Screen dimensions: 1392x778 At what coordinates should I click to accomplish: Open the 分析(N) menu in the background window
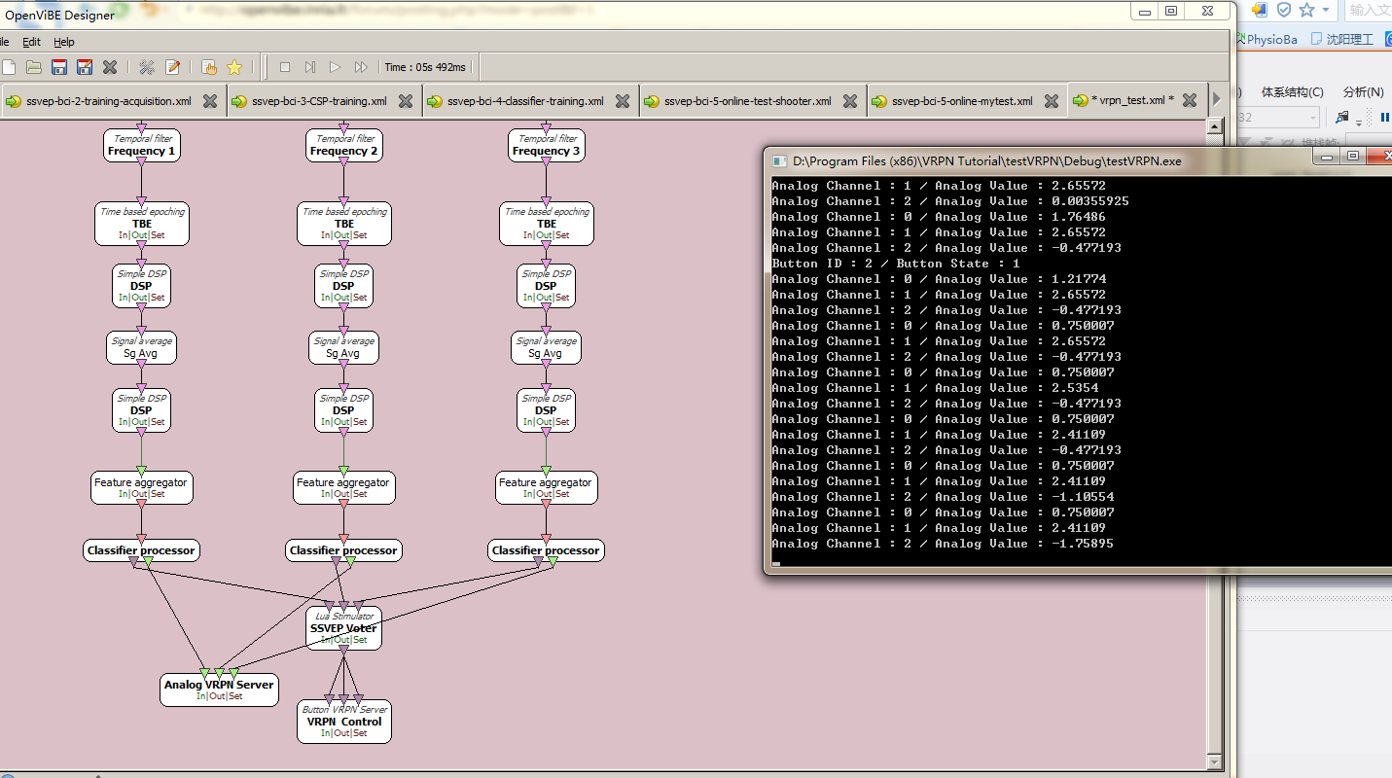point(1363,92)
